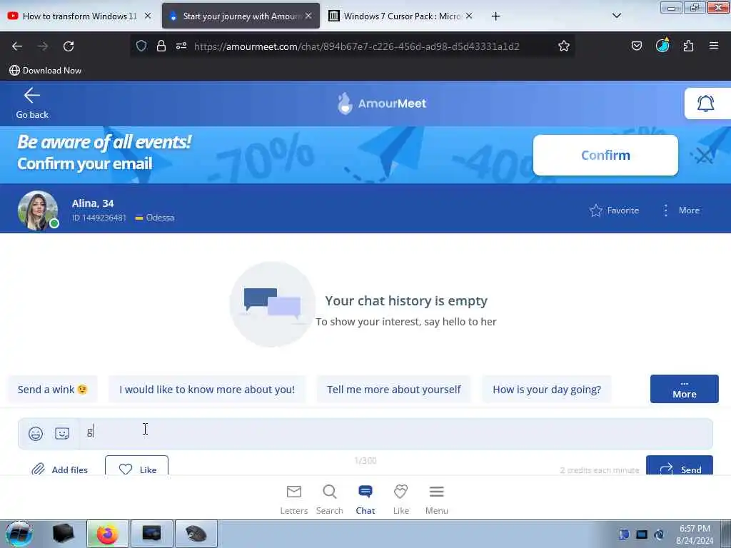Click the Confirm email button
This screenshot has height=548, width=731.
coord(605,155)
